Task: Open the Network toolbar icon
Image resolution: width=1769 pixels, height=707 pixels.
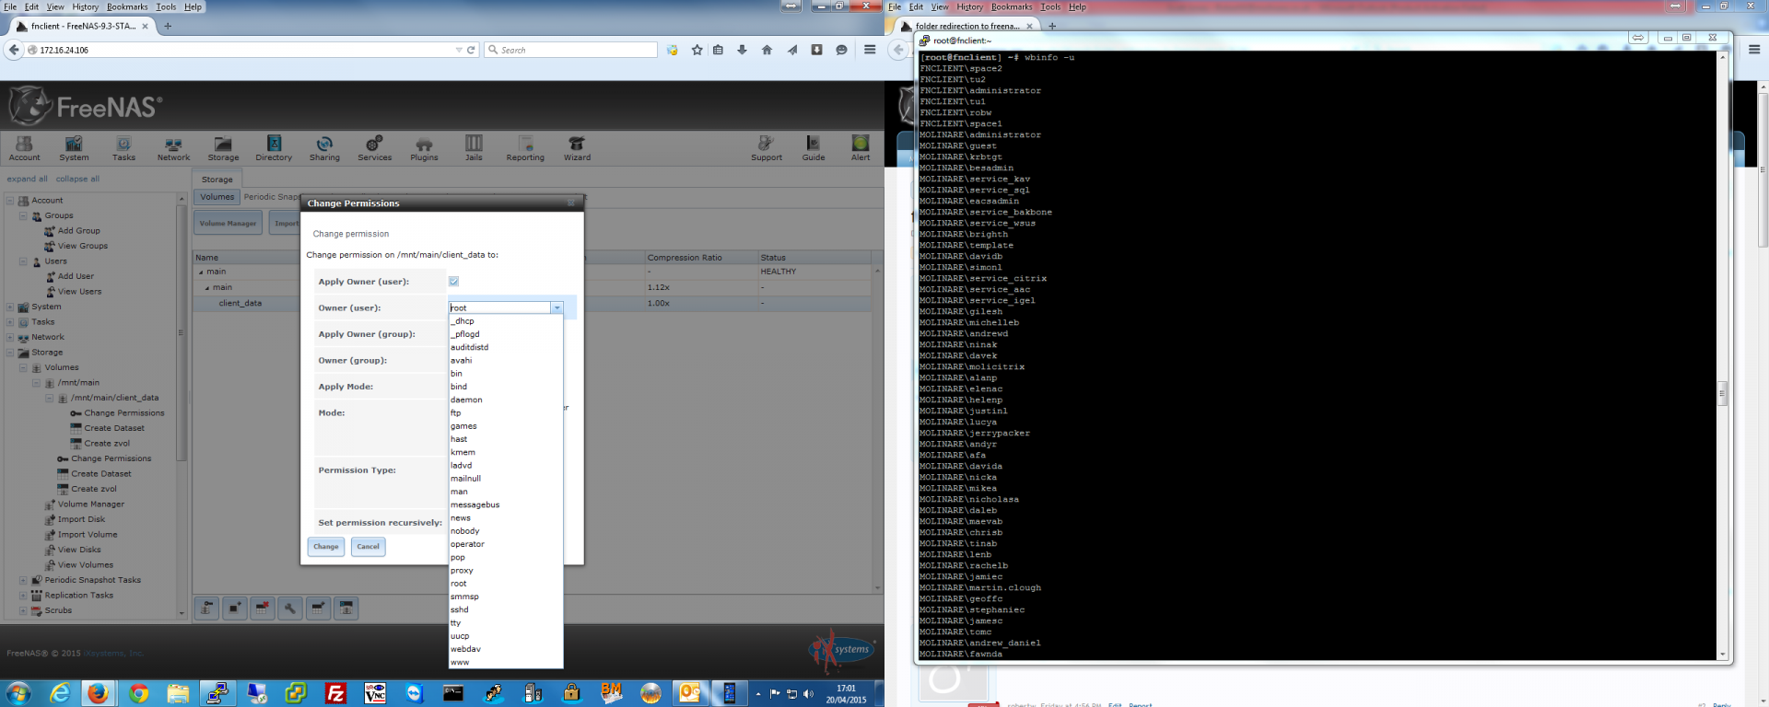Action: (x=173, y=148)
